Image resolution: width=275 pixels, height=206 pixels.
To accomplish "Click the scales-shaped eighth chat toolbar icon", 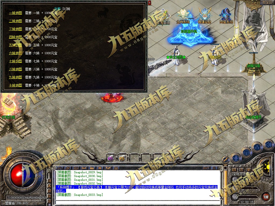I will pos(116,168).
